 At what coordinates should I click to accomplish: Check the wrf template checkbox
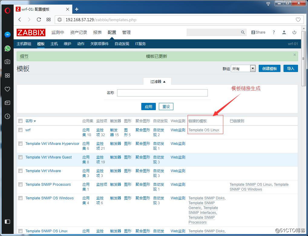click(21, 130)
